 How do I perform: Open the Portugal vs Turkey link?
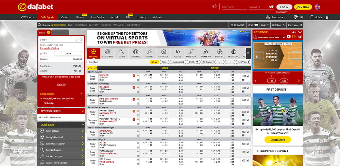(49, 48)
